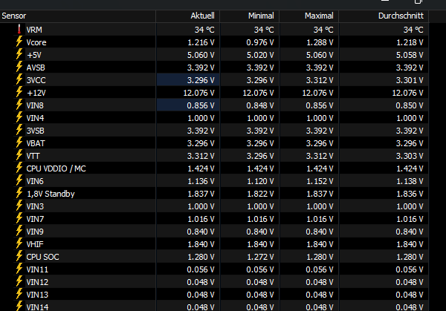
Task: Click the lightning icon beside VIN13
Action: tap(19, 294)
